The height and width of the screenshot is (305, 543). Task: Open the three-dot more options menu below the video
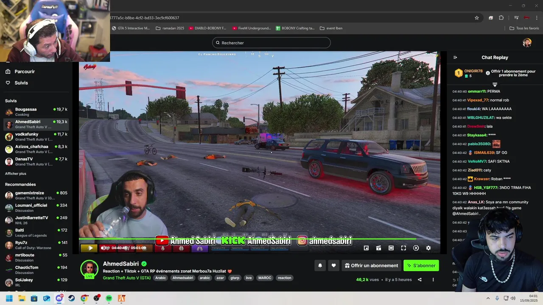[433, 280]
